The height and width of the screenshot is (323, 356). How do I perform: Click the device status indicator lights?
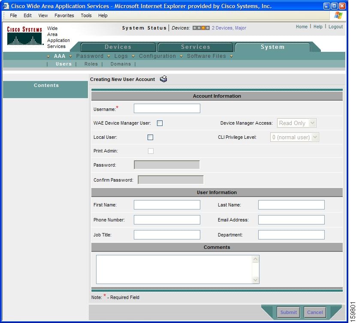click(x=201, y=28)
